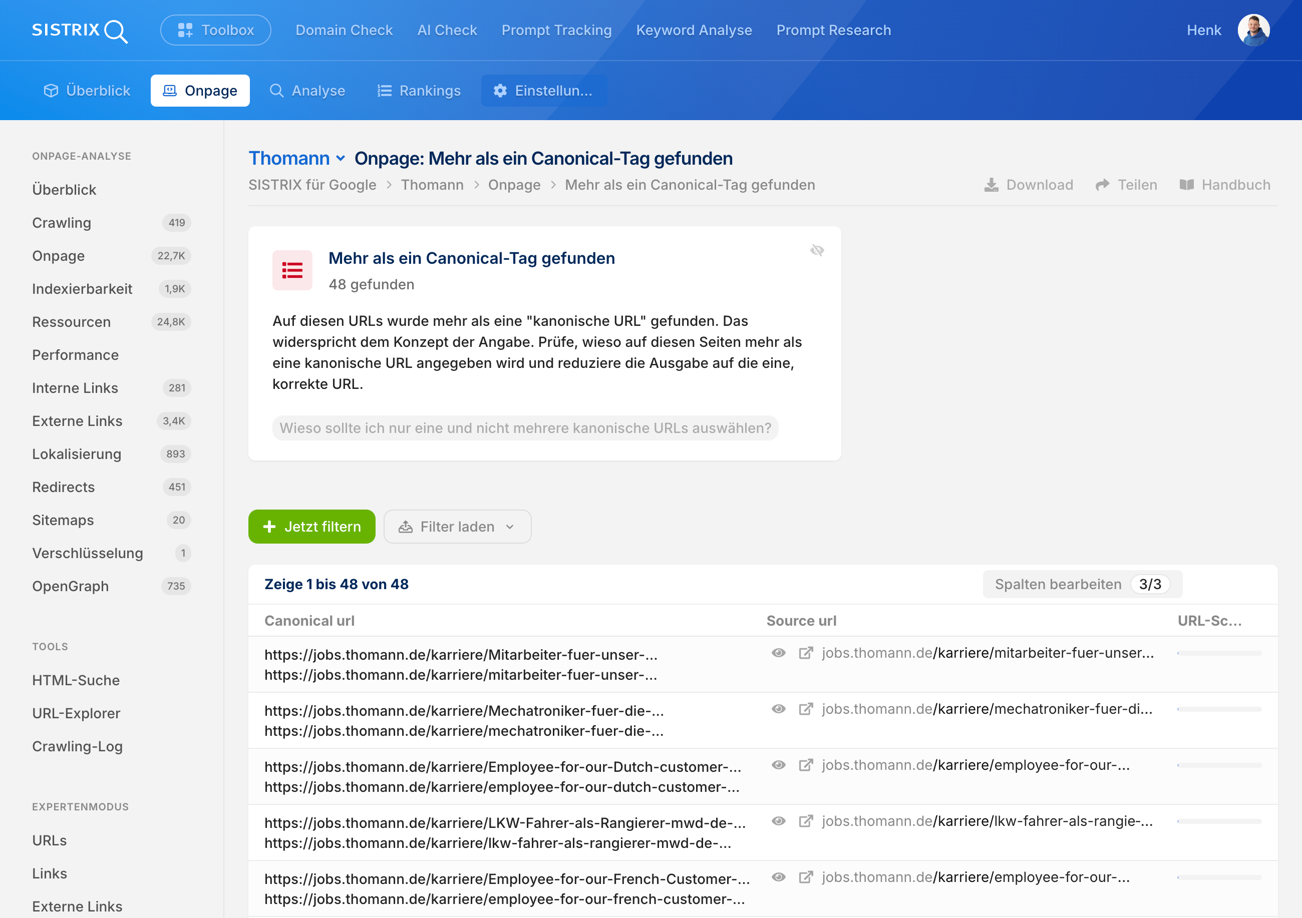The width and height of the screenshot is (1302, 918).
Task: Open external link for mechatroniker-fuer-di row
Action: click(806, 709)
